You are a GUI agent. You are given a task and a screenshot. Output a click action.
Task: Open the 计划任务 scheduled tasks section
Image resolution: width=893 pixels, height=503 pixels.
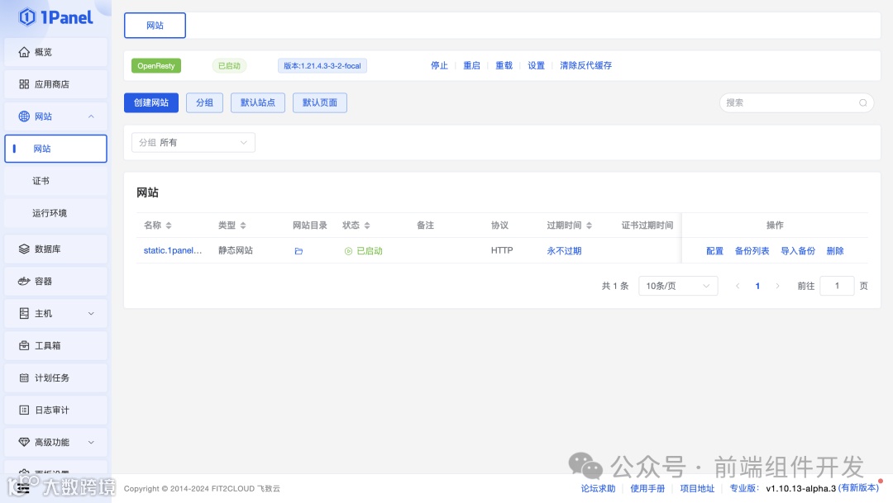coord(48,377)
